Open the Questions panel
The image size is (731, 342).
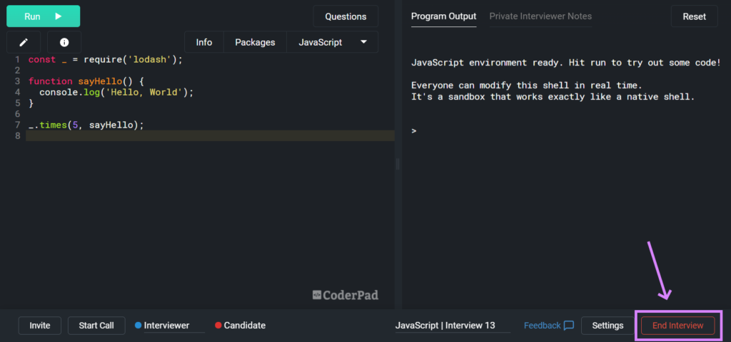click(346, 16)
